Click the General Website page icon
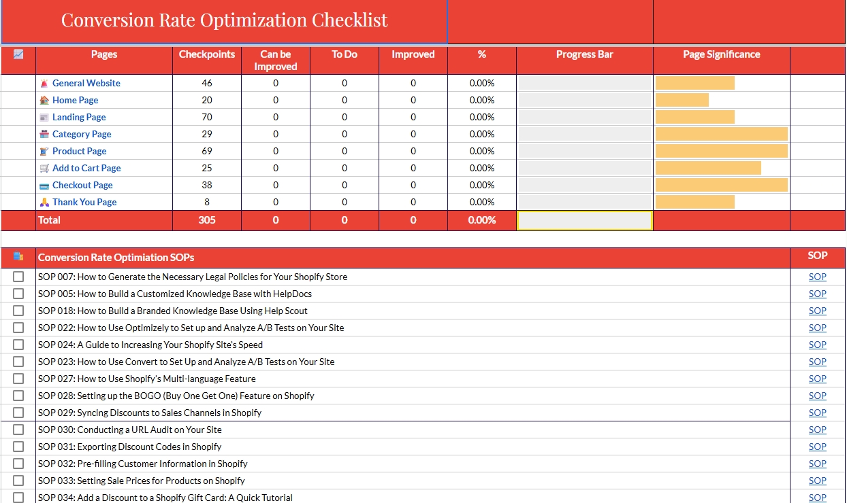This screenshot has width=847, height=503. pyautogui.click(x=44, y=83)
